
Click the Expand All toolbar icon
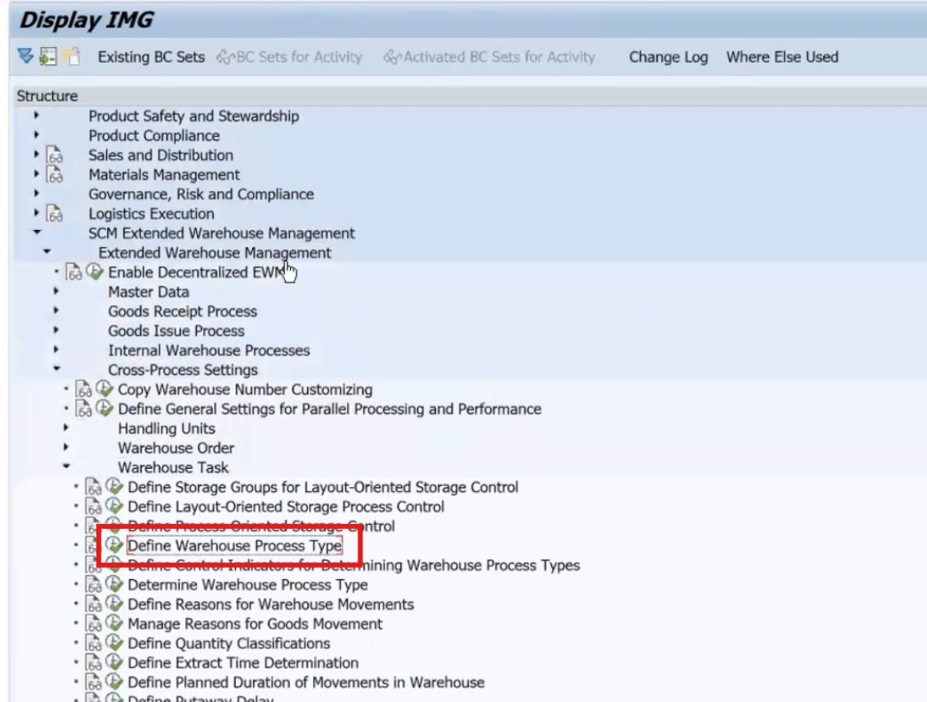25,56
